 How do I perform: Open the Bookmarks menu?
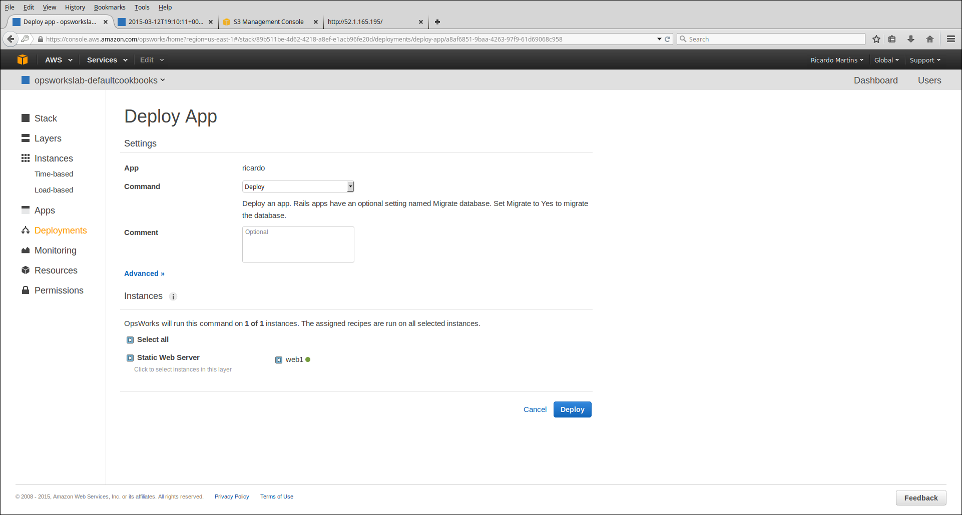pos(110,7)
